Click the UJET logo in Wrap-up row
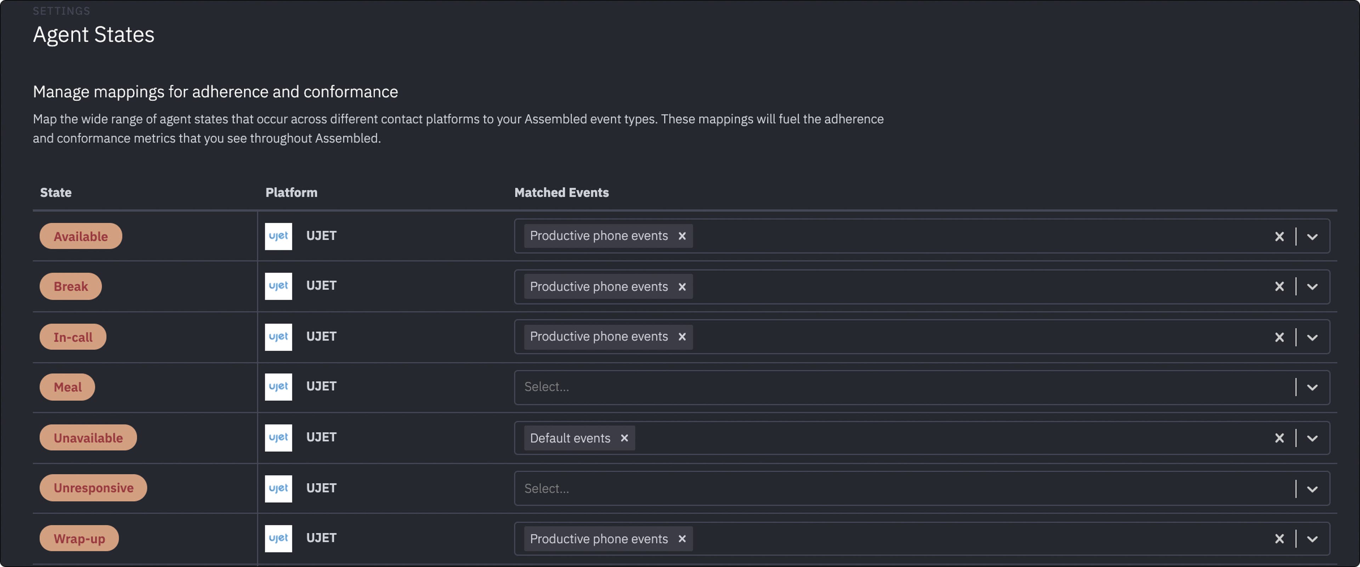Image resolution: width=1360 pixels, height=567 pixels. coord(278,538)
